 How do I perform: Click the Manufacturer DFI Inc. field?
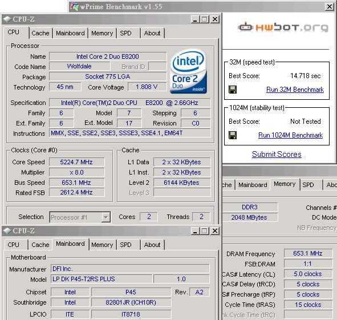tap(130, 269)
